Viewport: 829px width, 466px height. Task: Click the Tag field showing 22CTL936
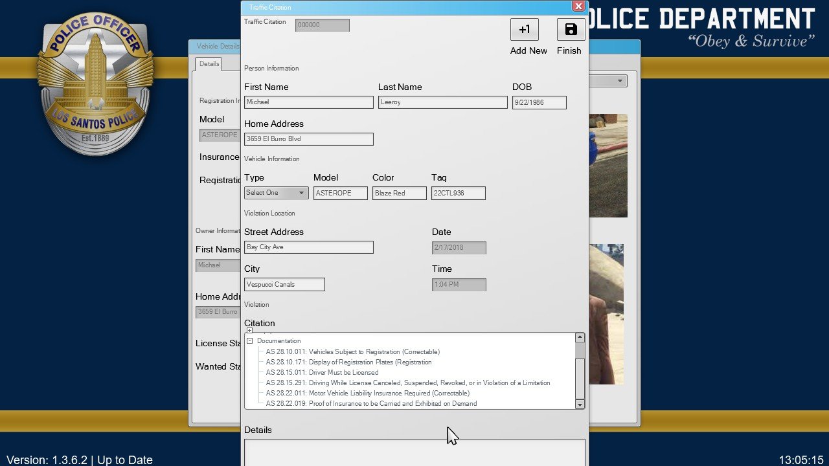pos(458,194)
